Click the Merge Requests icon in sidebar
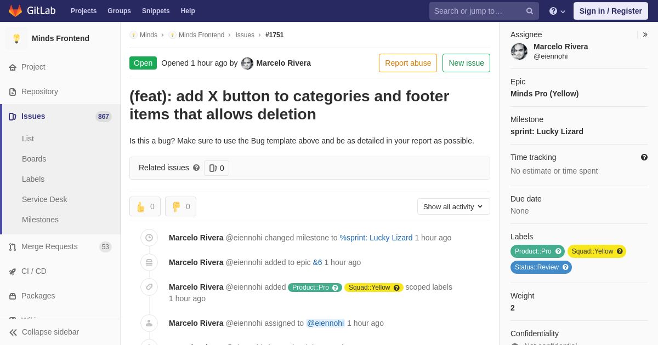Screen dimensions: 658x345 pyautogui.click(x=13, y=246)
